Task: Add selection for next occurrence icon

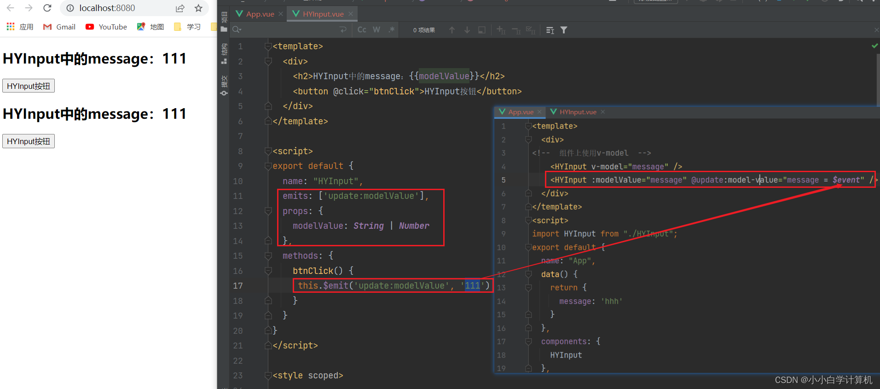Action: tap(501, 30)
